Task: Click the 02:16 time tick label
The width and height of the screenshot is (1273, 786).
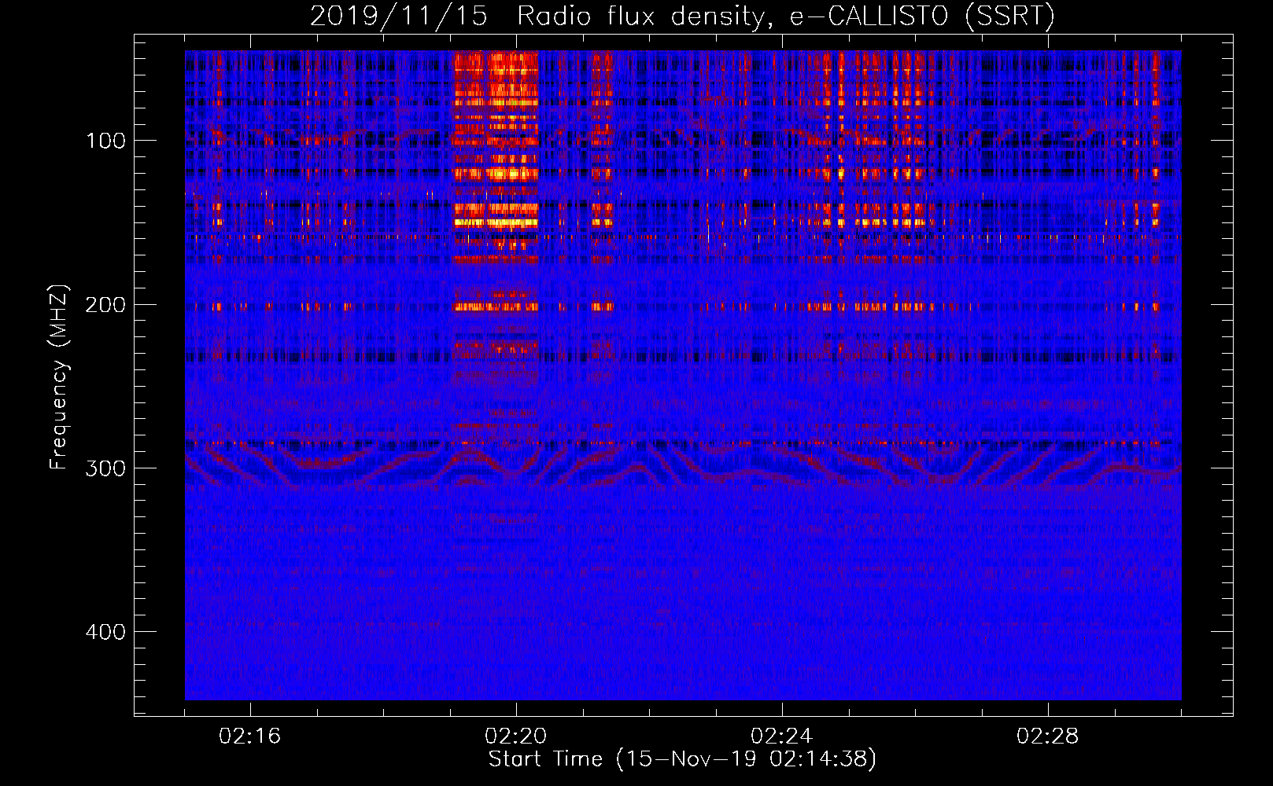Action: click(250, 736)
